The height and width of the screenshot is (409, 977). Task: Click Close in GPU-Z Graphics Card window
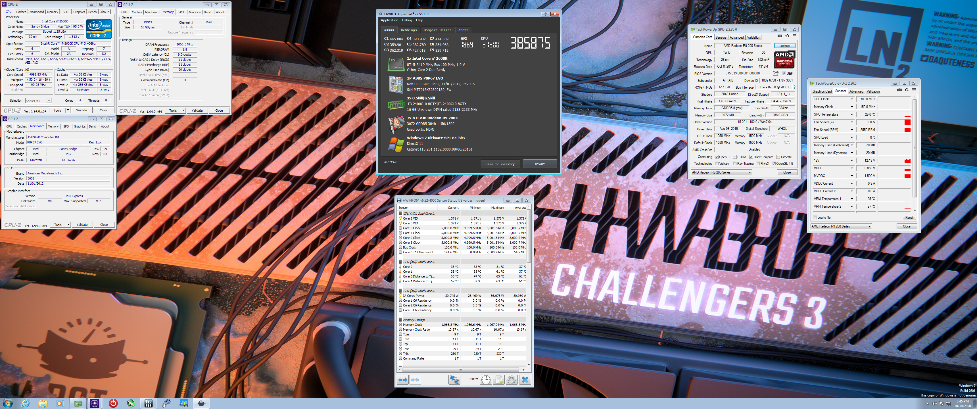pyautogui.click(x=787, y=172)
